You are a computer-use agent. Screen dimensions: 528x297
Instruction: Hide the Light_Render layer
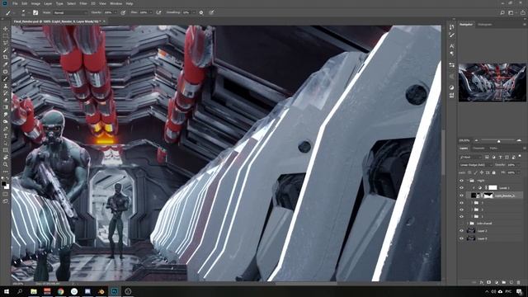(x=462, y=196)
